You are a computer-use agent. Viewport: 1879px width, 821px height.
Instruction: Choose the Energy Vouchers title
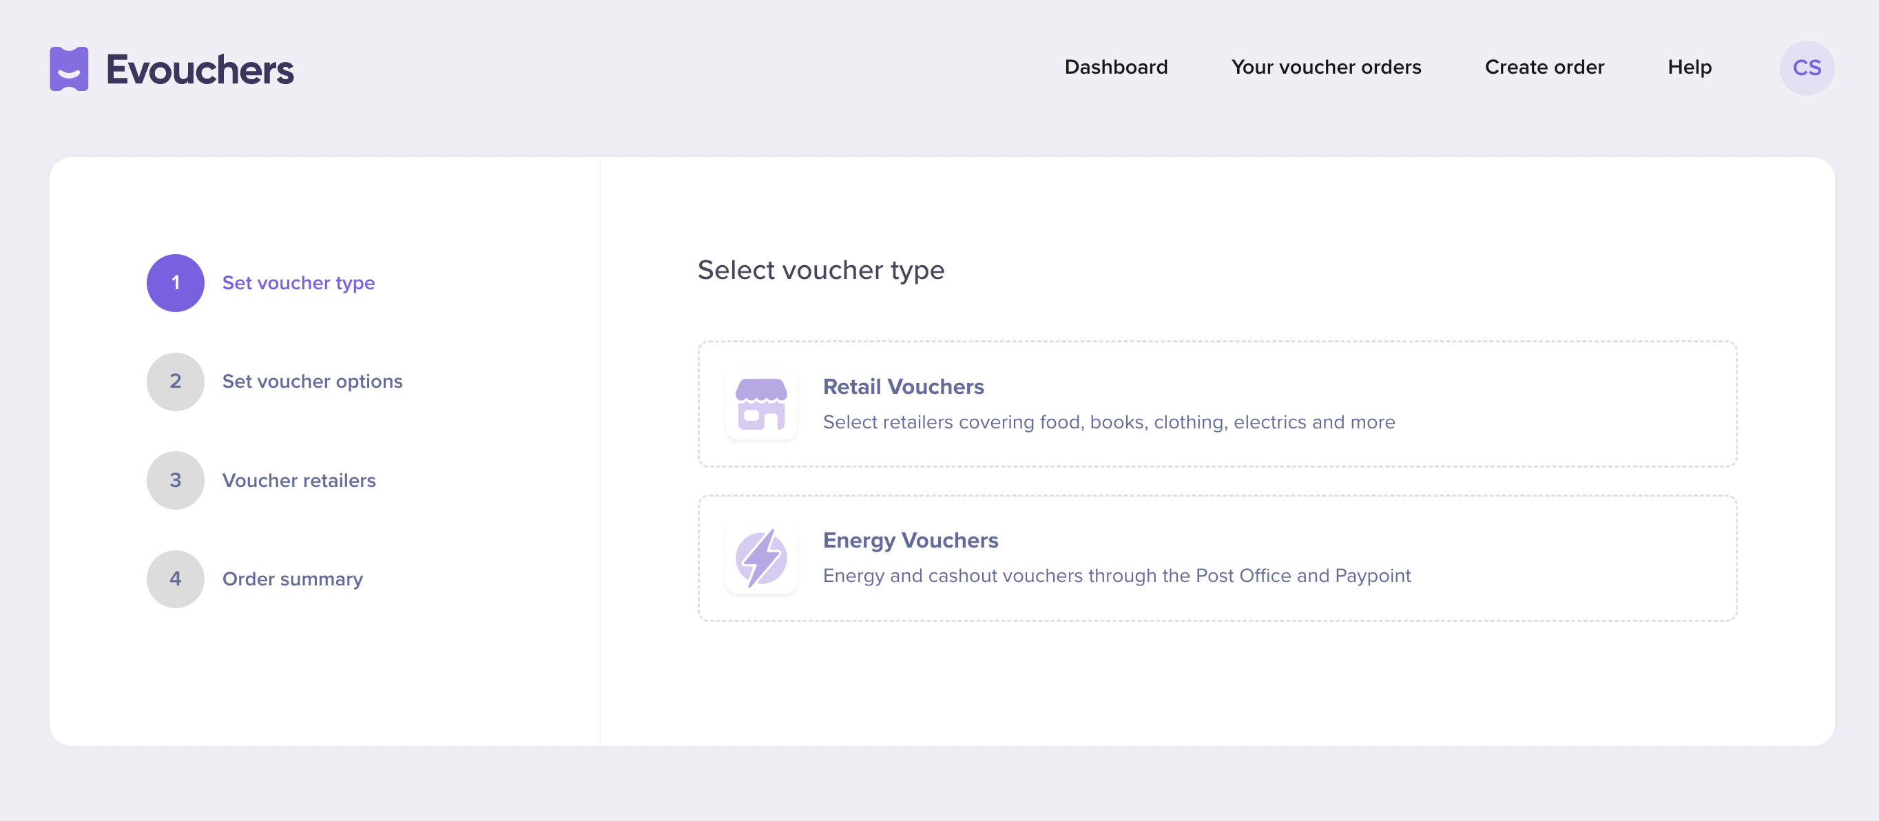coord(911,540)
